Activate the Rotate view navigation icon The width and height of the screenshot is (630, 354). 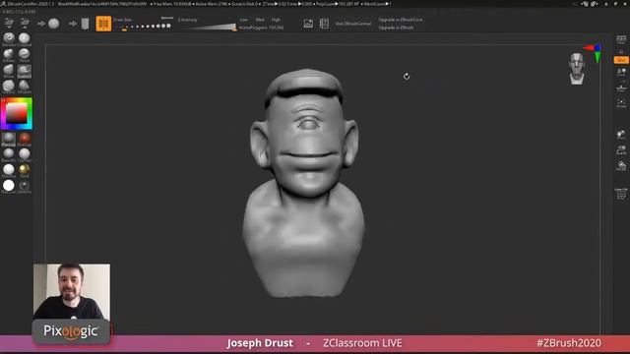click(x=621, y=166)
